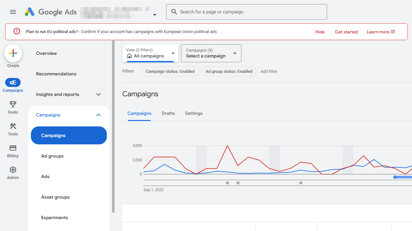Expand the account switcher dropdown arrow
Screen dimensions: 412x231
click(154, 15)
